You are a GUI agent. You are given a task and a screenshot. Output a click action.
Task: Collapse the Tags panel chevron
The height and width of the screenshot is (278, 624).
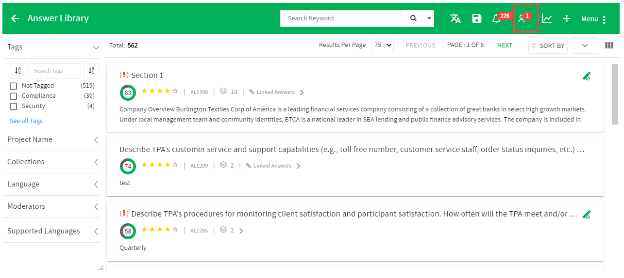[96, 47]
